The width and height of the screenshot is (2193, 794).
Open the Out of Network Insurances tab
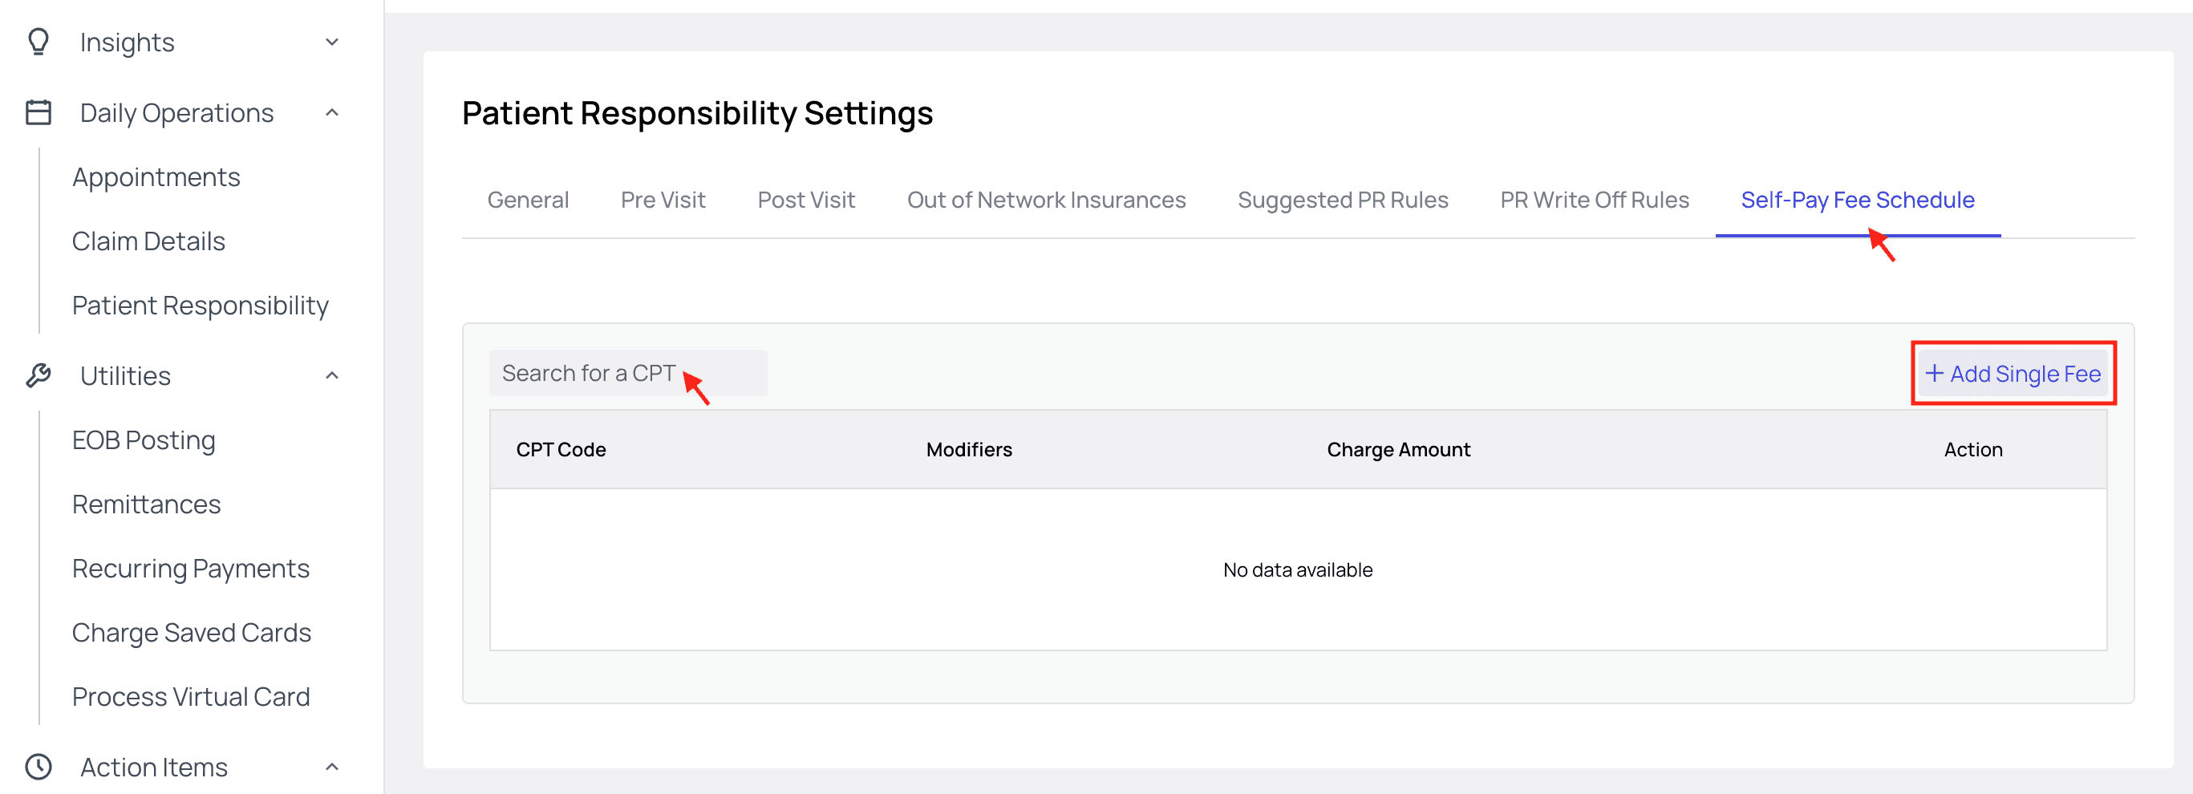[x=1046, y=200]
